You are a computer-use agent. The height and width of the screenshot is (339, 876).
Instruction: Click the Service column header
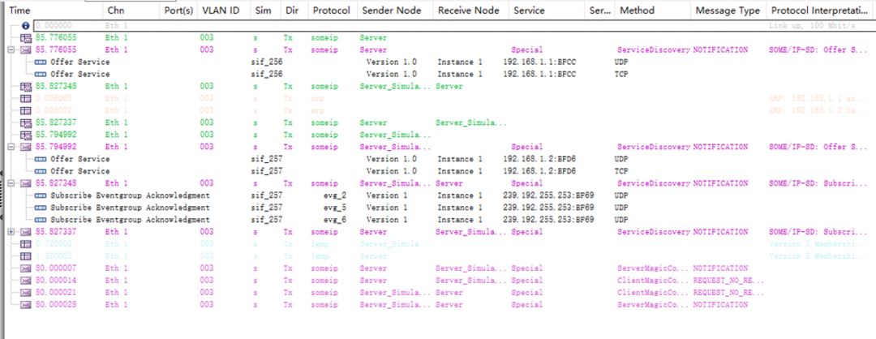click(547, 11)
